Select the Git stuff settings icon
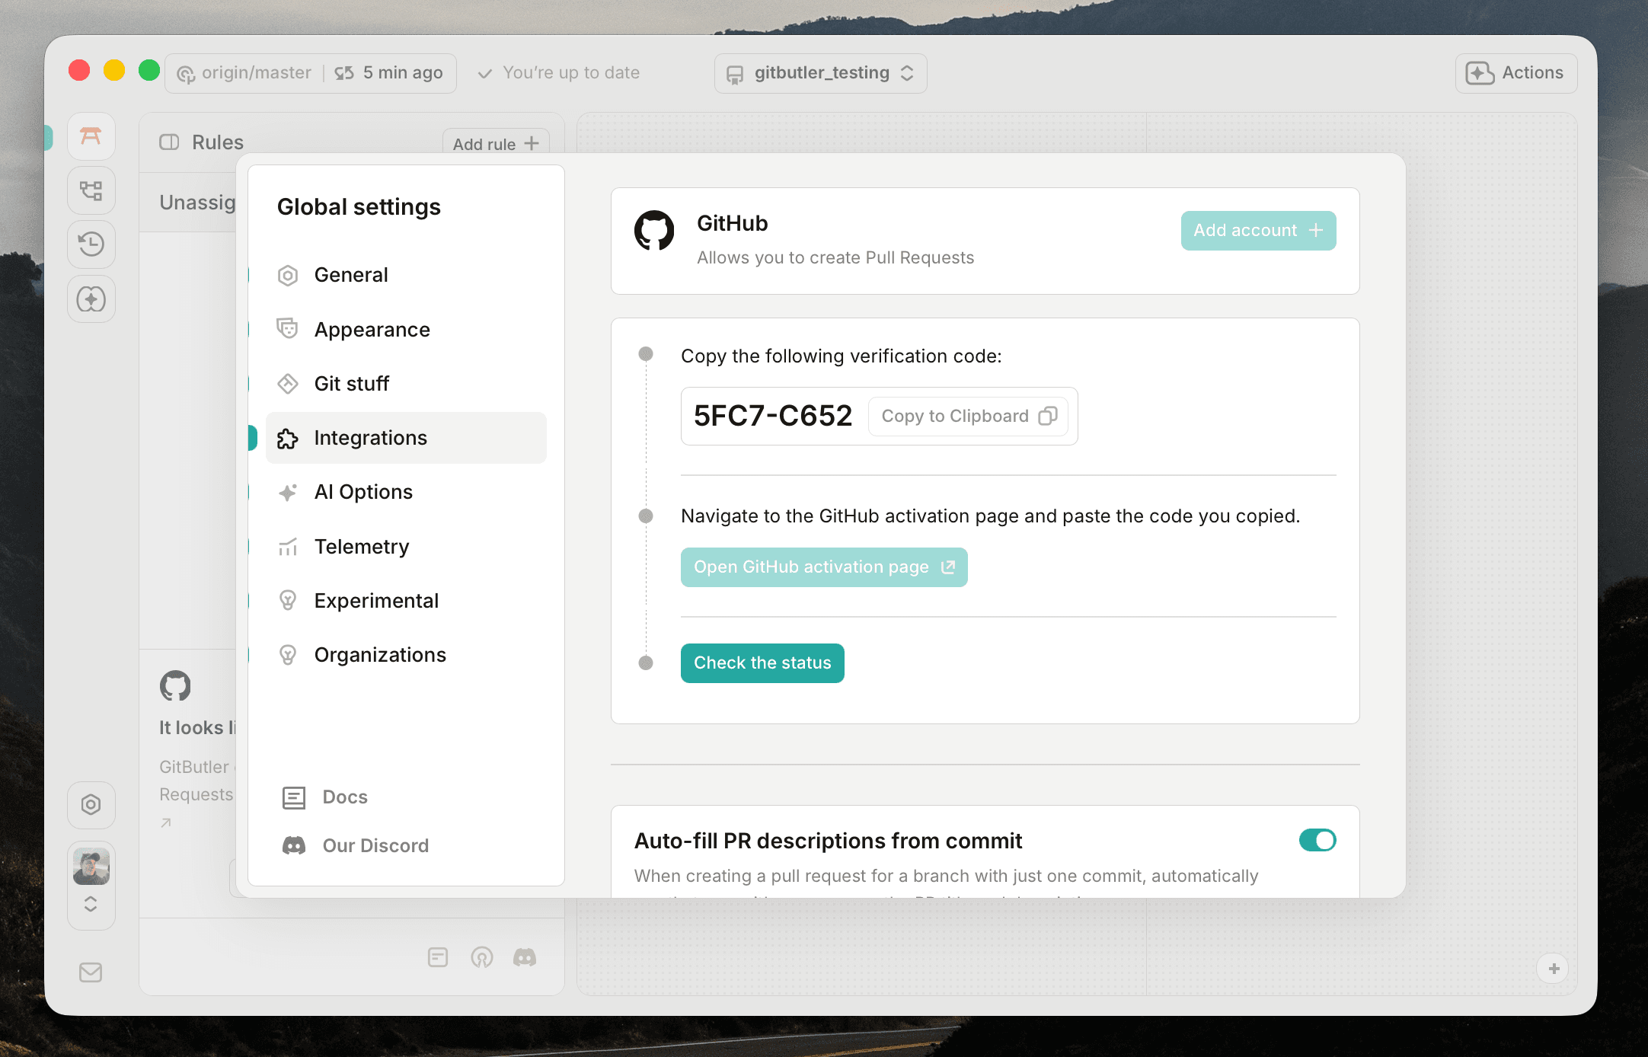Image resolution: width=1648 pixels, height=1057 pixels. click(288, 384)
